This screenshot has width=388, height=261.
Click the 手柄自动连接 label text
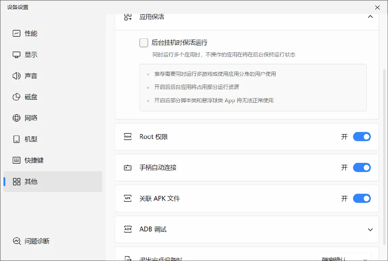point(158,168)
